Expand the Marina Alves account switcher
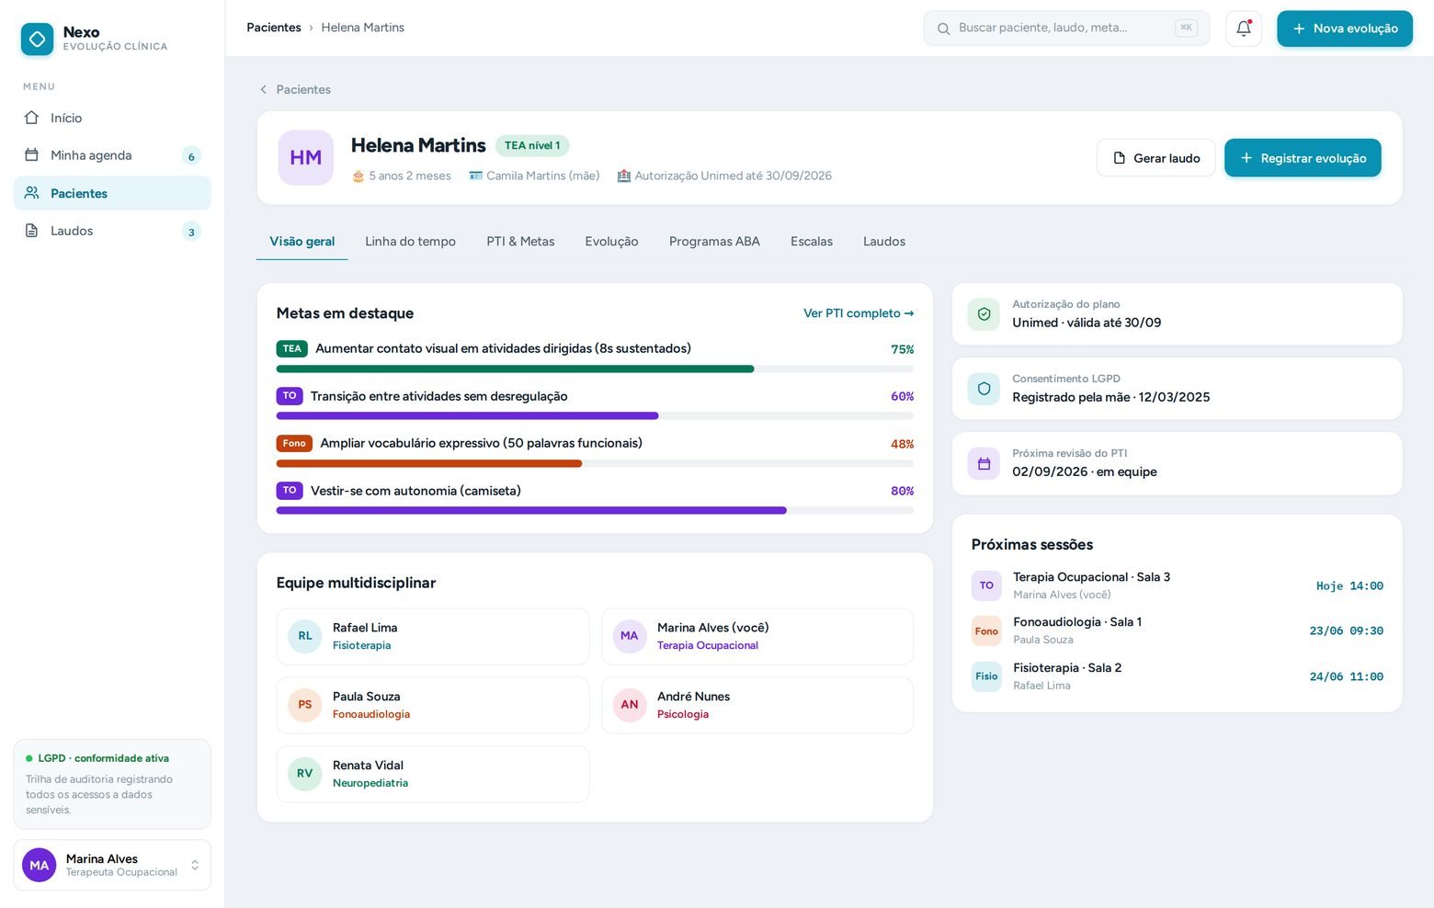The width and height of the screenshot is (1434, 908). [x=112, y=865]
